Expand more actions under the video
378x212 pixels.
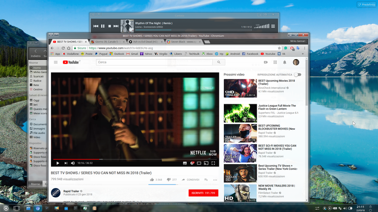(x=215, y=180)
